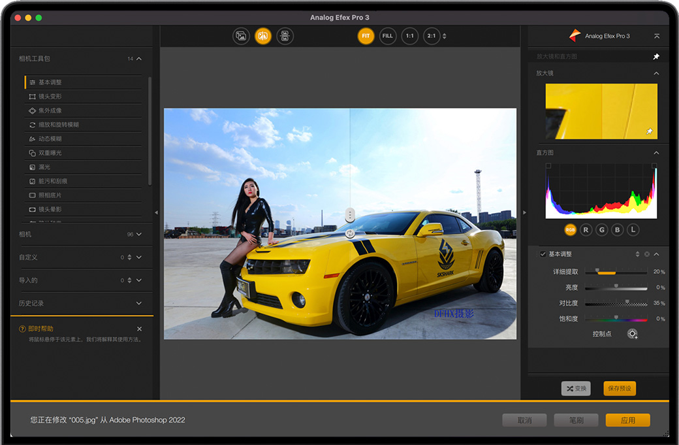Expand the 相机 camera section
This screenshot has height=445, width=679.
point(138,234)
